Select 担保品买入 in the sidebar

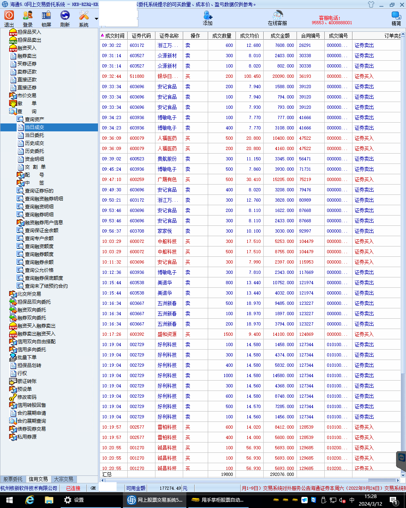pyautogui.click(x=29, y=32)
